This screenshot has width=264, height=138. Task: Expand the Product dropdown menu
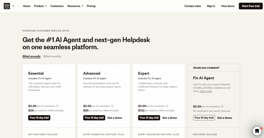(40, 6)
